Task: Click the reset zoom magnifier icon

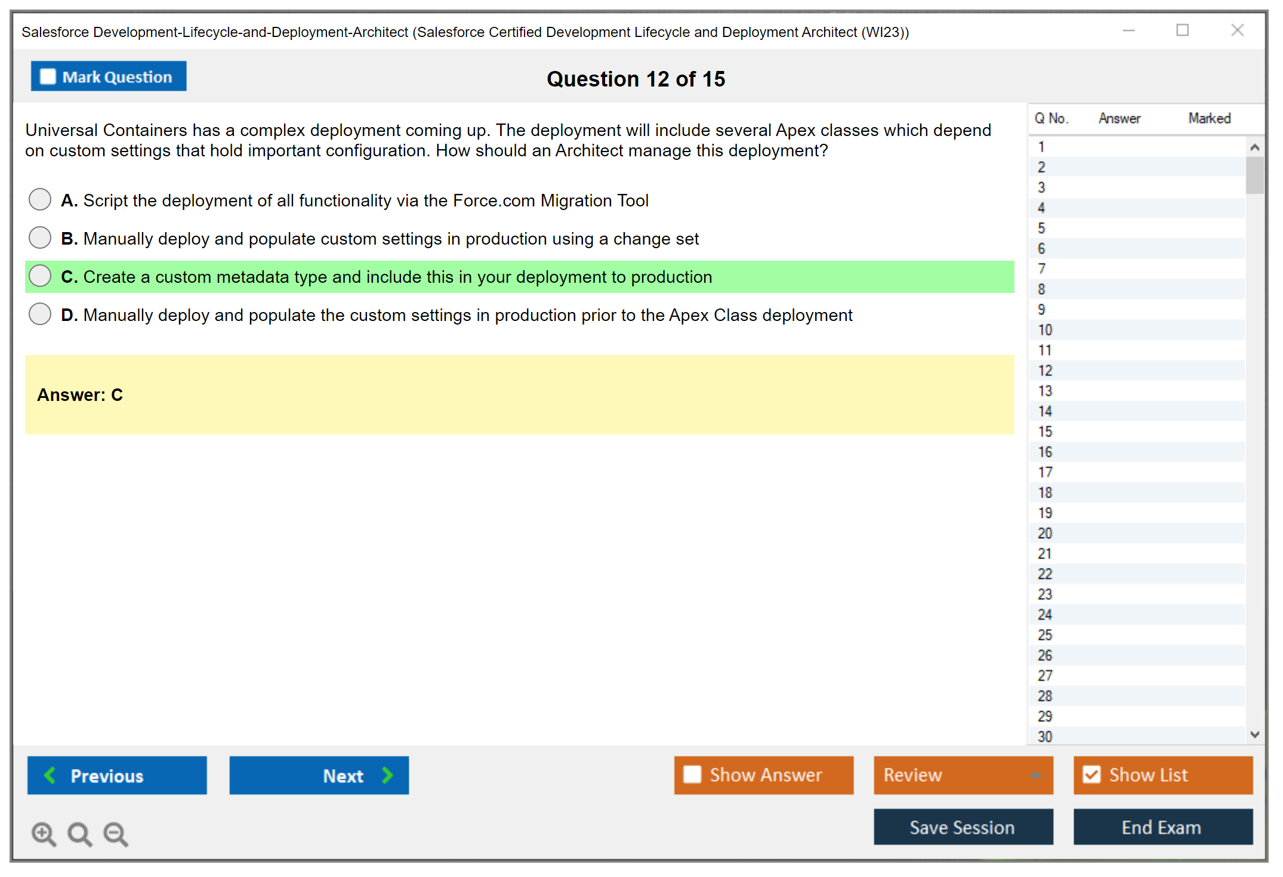Action: tap(79, 833)
